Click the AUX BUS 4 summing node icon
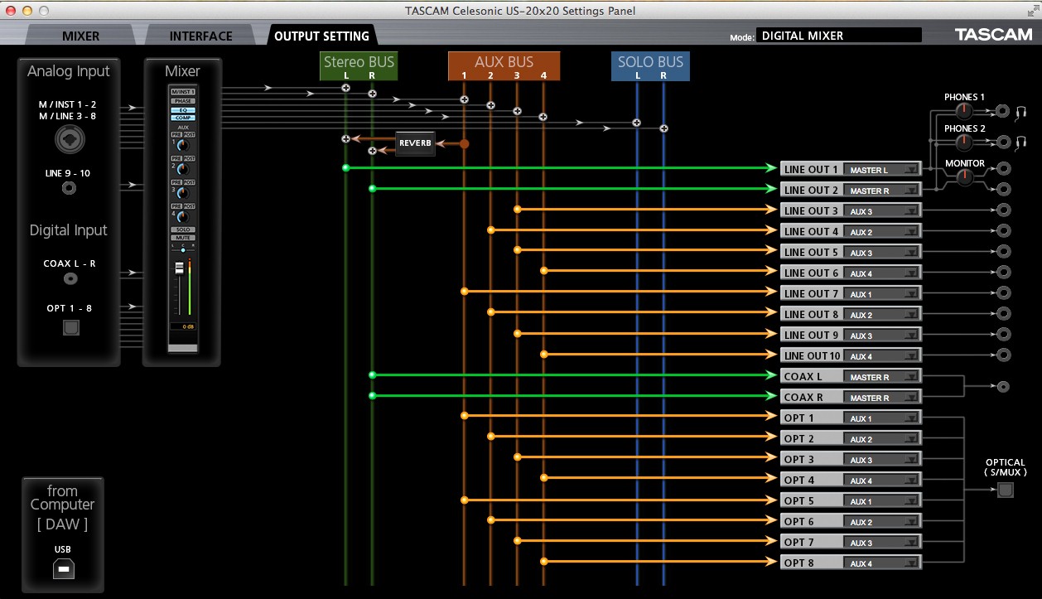The height and width of the screenshot is (599, 1042). coord(543,117)
